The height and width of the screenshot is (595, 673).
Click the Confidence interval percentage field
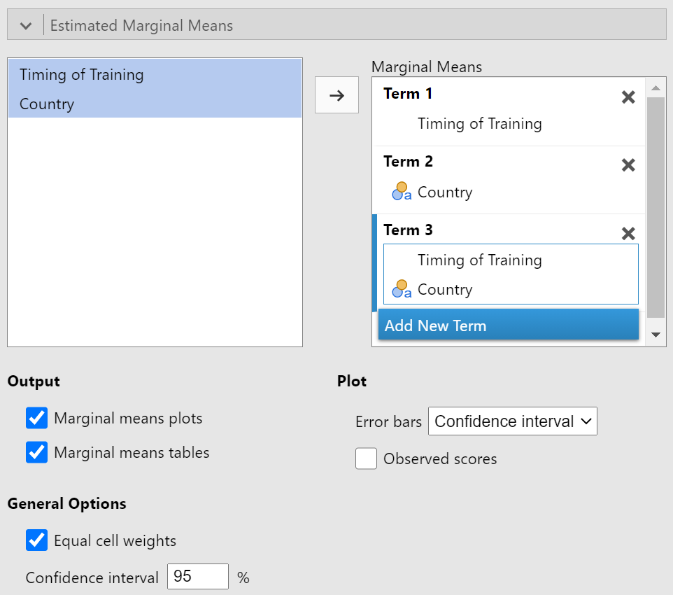(198, 577)
